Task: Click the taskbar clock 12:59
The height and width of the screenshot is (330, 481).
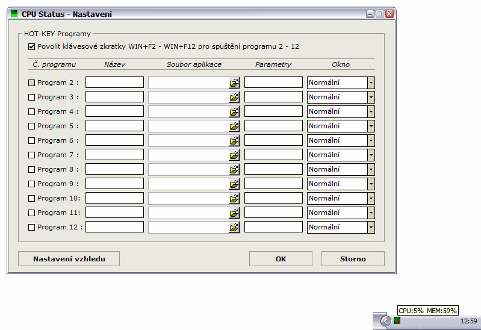Action: click(469, 321)
